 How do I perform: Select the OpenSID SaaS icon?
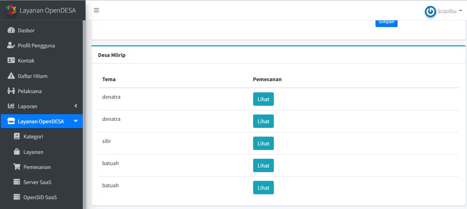16,197
